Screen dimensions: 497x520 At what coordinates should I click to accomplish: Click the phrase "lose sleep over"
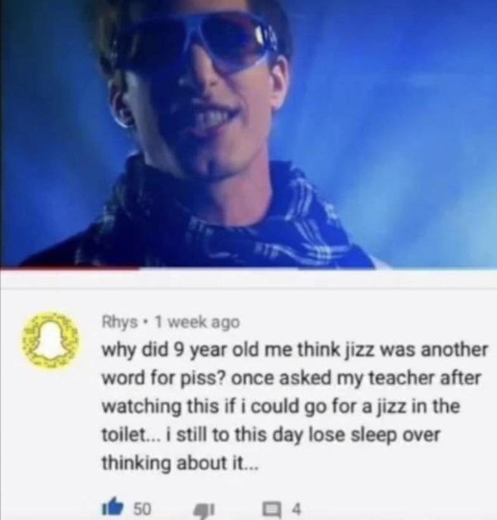[374, 435]
